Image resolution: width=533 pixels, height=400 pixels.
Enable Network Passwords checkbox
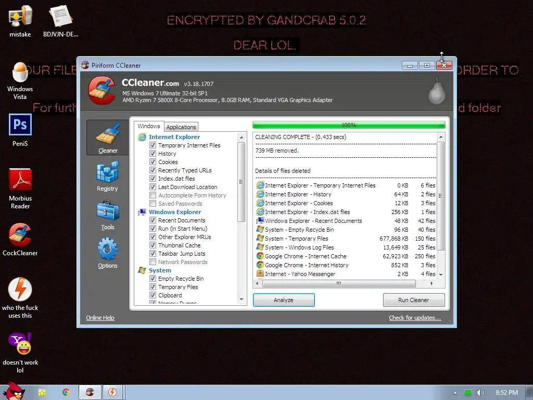pos(153,262)
